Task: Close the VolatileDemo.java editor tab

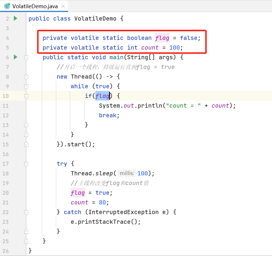Action: pos(63,6)
